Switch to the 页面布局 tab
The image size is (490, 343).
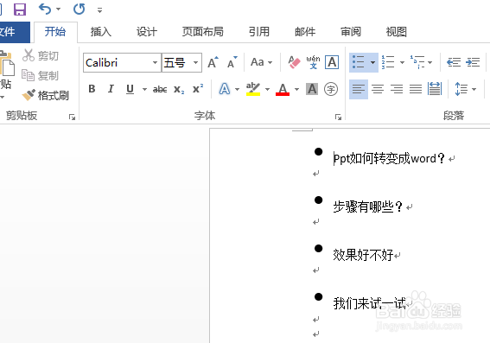(x=203, y=32)
